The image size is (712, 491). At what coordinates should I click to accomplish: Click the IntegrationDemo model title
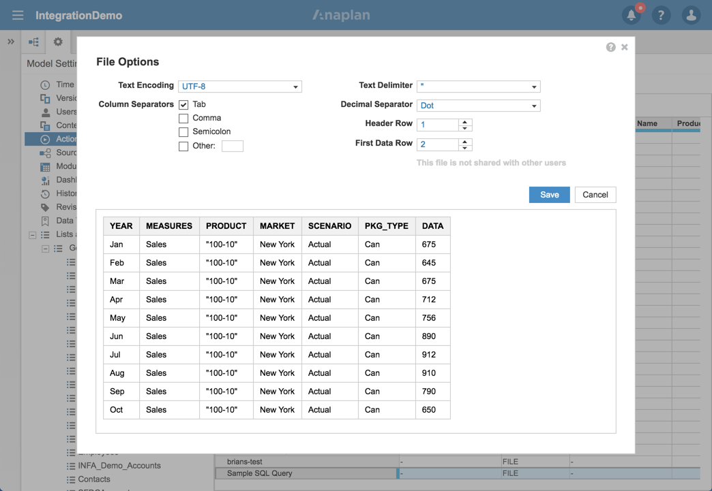(x=79, y=16)
